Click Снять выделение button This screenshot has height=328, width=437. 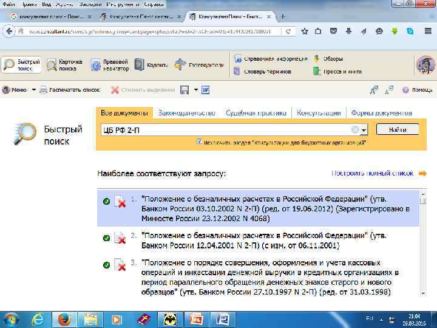[x=143, y=90]
